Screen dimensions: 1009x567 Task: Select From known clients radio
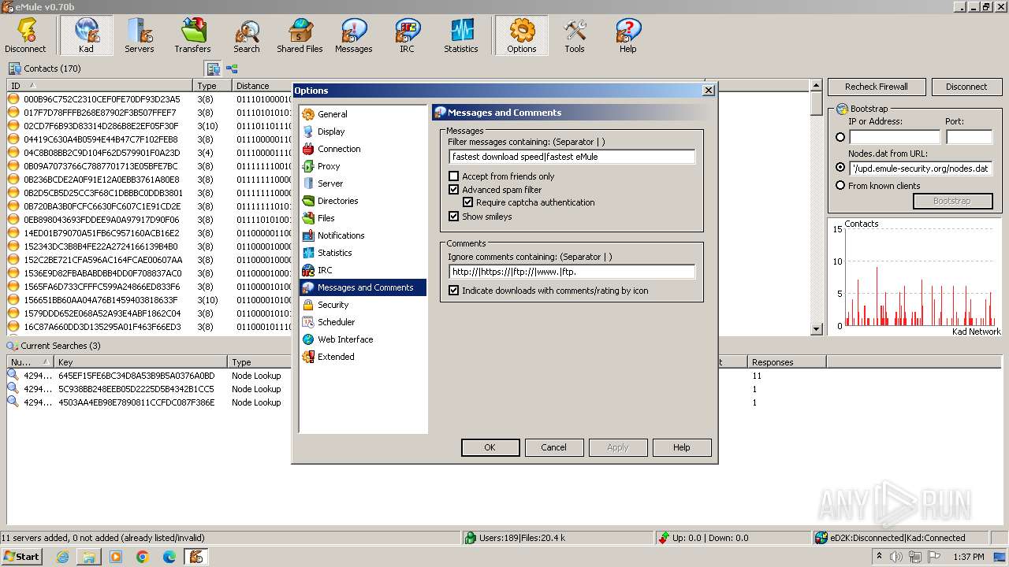840,186
